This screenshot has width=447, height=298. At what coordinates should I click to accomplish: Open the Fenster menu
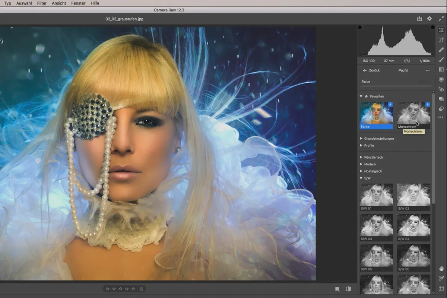[79, 3]
